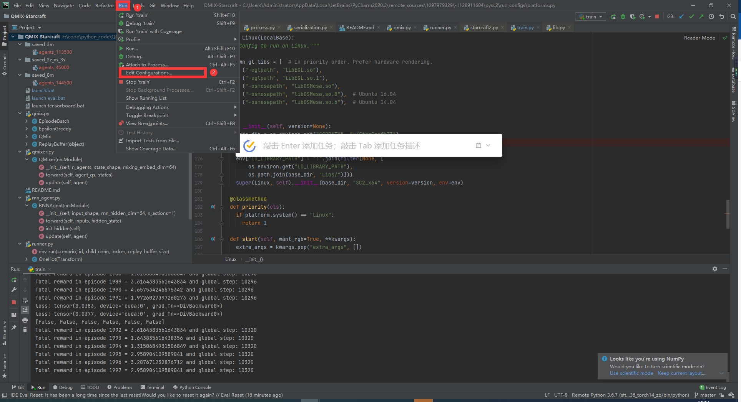The width and height of the screenshot is (741, 402).
Task: Click the restore layout icon in the Run panel
Action: (14, 315)
